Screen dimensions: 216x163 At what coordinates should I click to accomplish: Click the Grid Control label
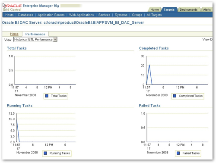pos(12,9)
